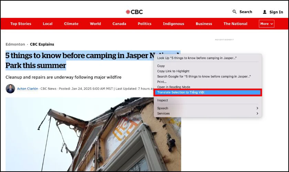Click the Sign In text link
This screenshot has width=289, height=172.
[276, 12]
